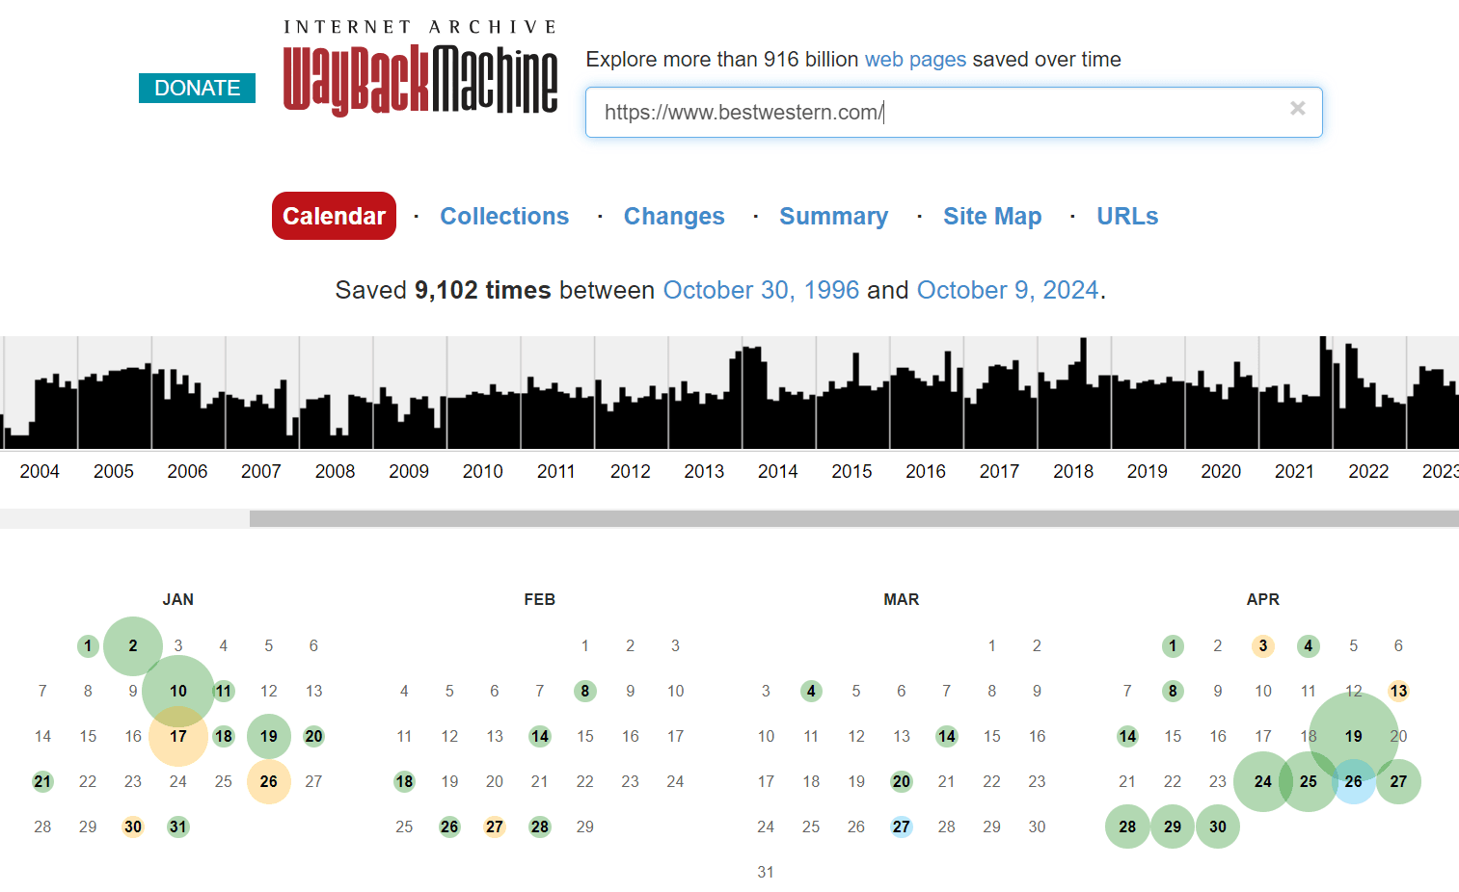Go to the URLs tab
Screen dimensions: 1459x892
coord(1127,216)
